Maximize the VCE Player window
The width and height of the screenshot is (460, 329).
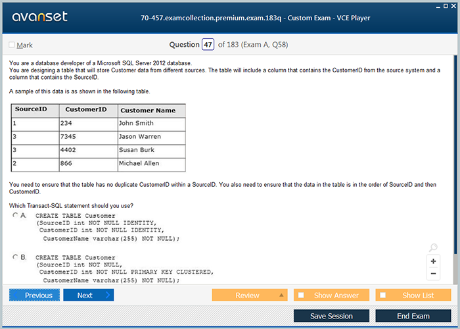[446, 6]
